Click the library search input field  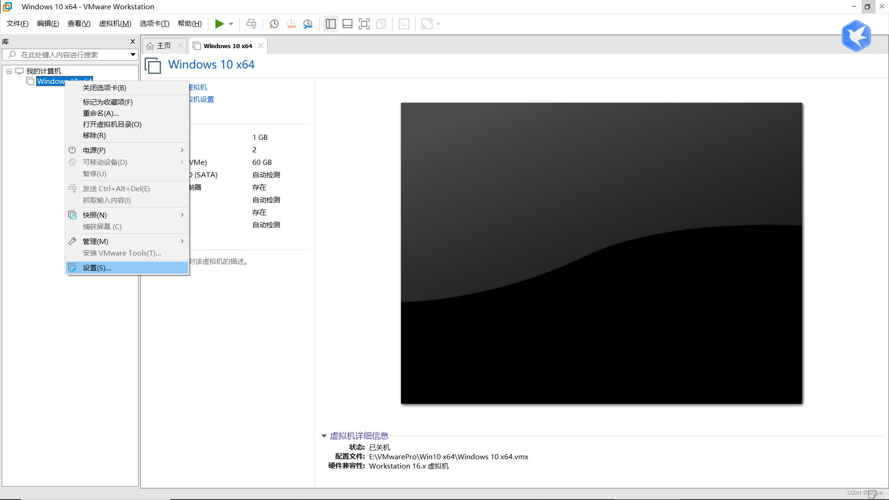pyautogui.click(x=69, y=55)
